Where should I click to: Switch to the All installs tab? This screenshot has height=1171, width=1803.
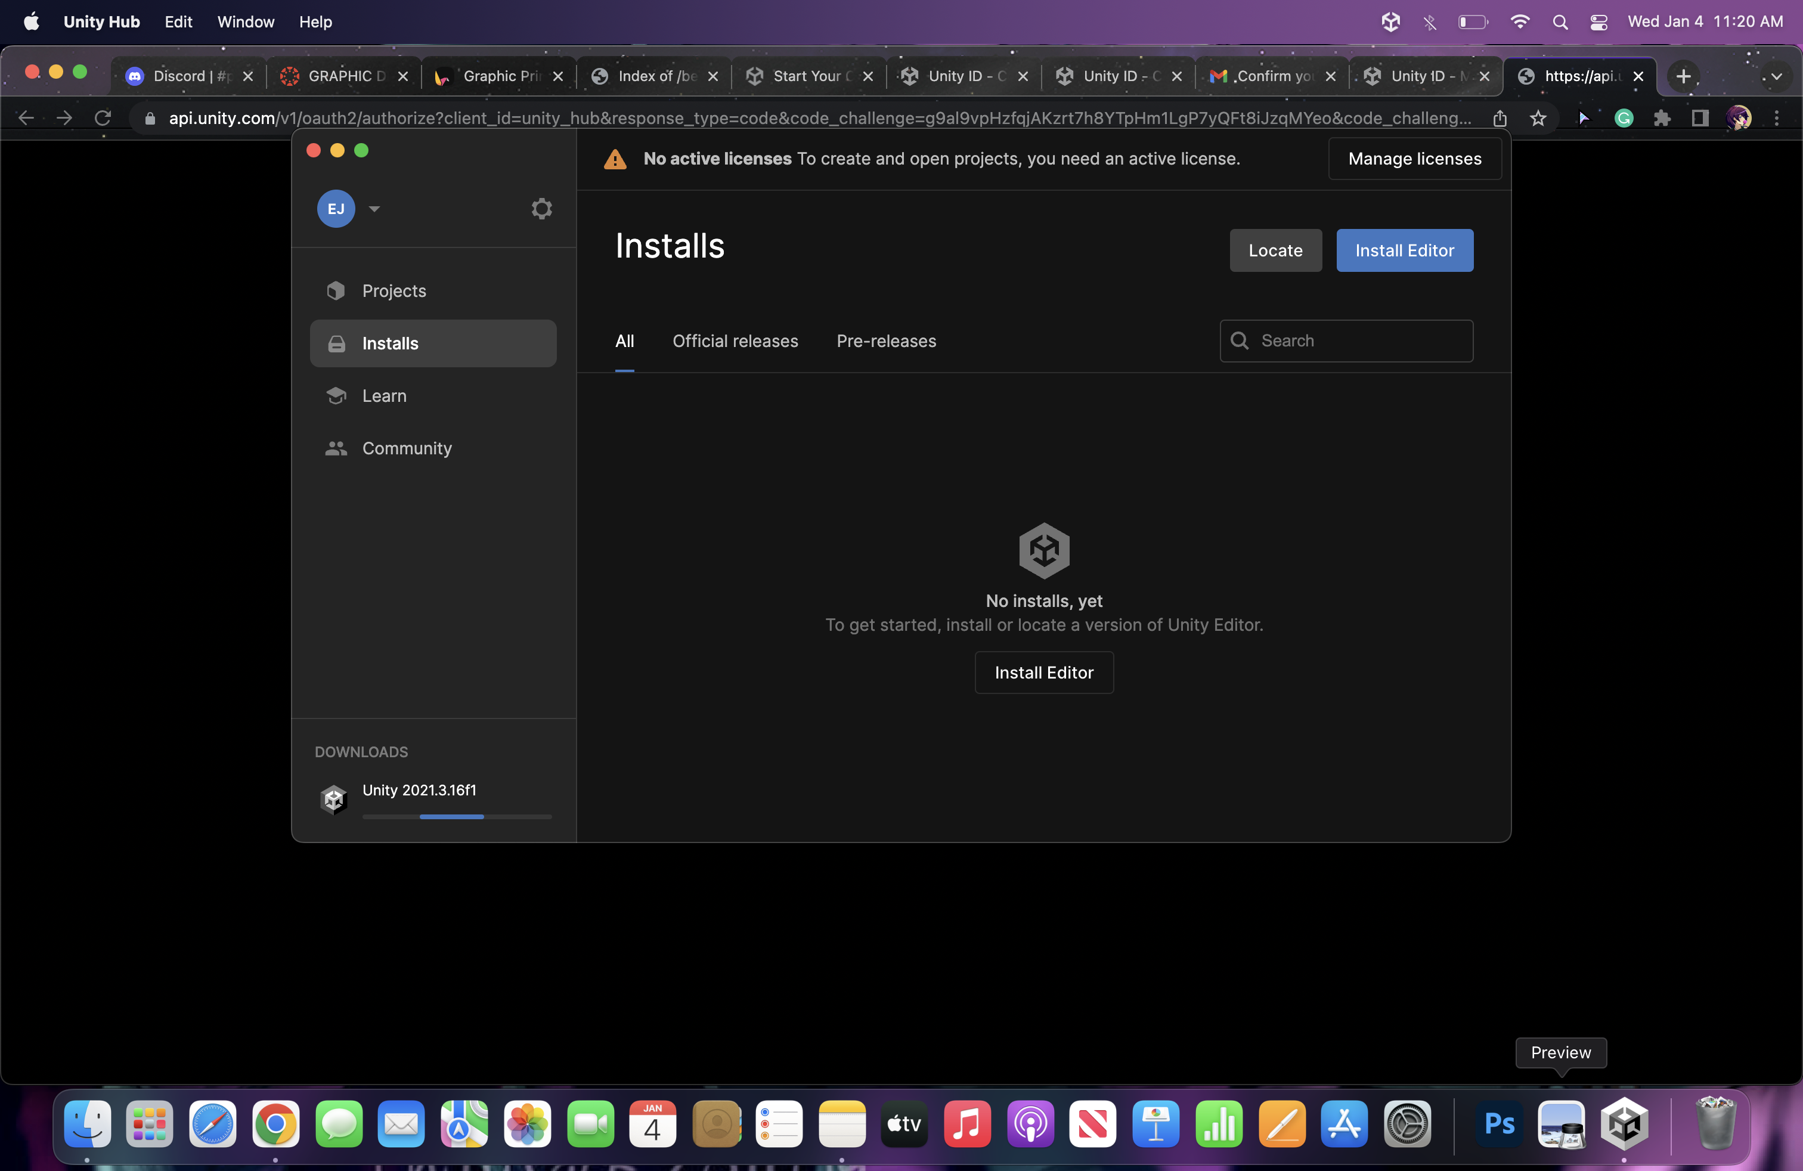click(624, 341)
